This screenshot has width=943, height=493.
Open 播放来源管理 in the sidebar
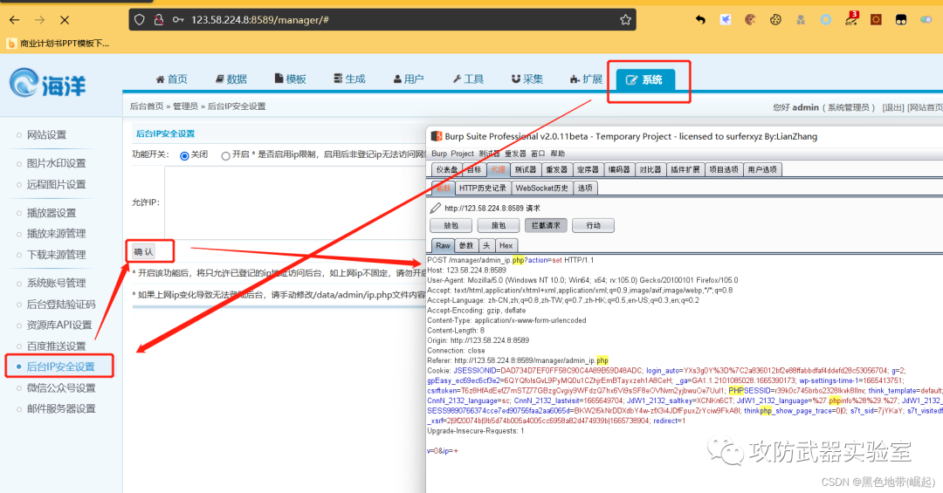tap(57, 233)
